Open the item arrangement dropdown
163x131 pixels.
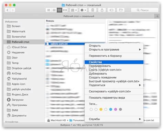74,10
